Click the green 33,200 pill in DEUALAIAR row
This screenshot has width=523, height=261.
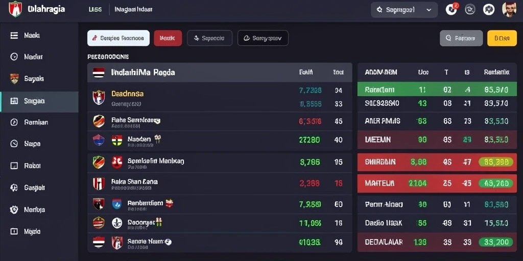[x=496, y=242]
